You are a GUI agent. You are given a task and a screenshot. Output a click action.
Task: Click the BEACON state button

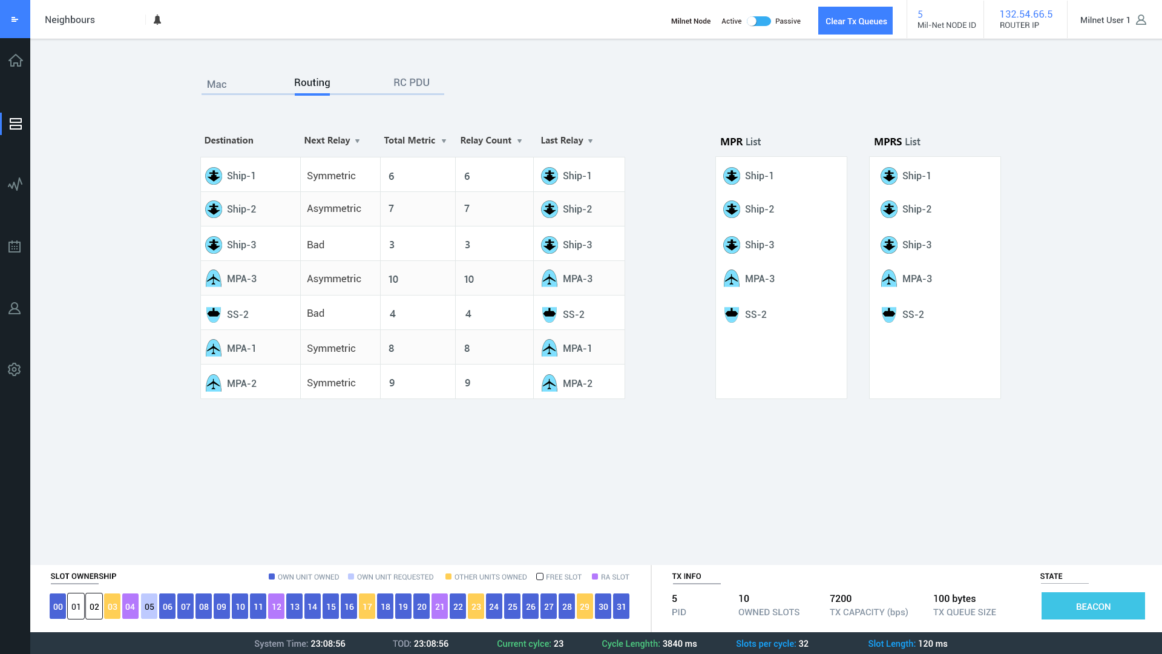pyautogui.click(x=1092, y=606)
